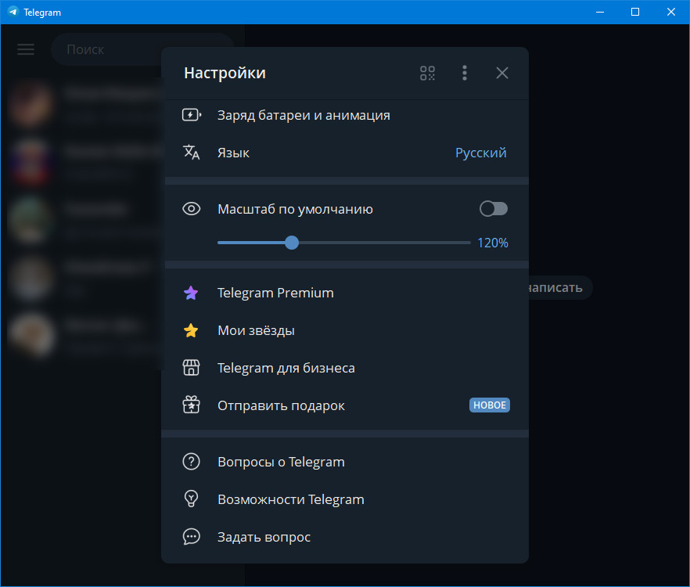Image resolution: width=690 pixels, height=587 pixels.
Task: Select Задать вопрос entry
Action: [345, 537]
